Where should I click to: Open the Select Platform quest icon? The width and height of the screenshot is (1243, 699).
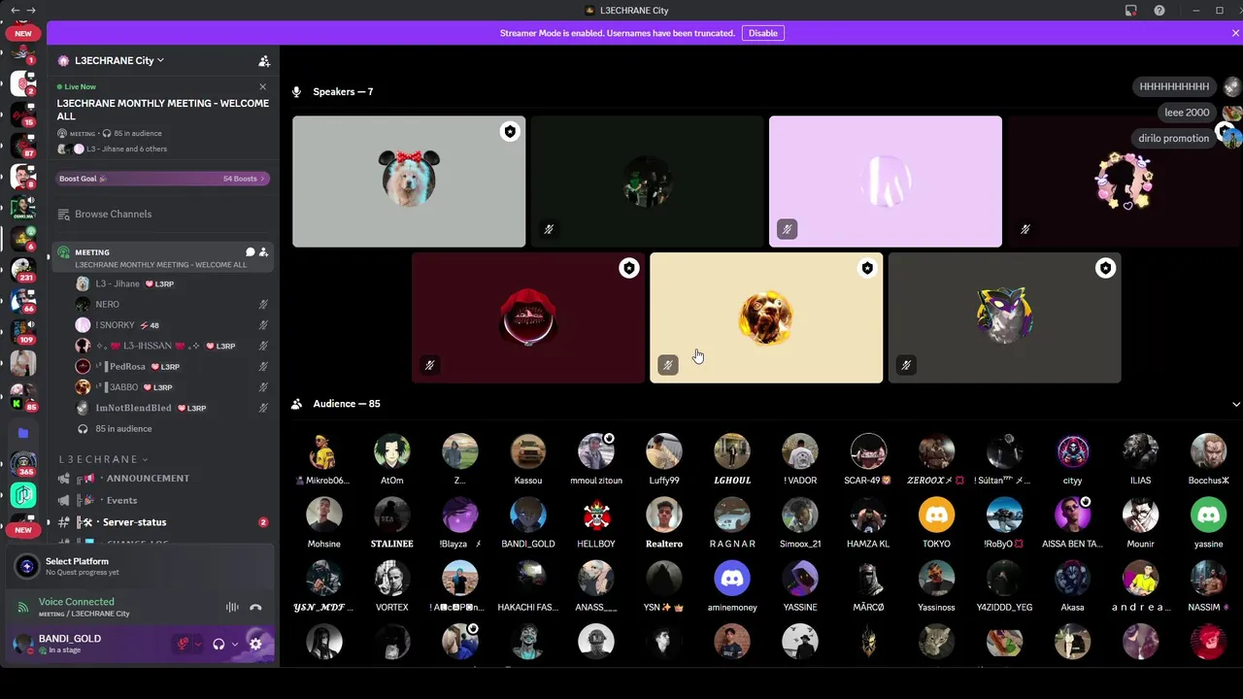(27, 566)
